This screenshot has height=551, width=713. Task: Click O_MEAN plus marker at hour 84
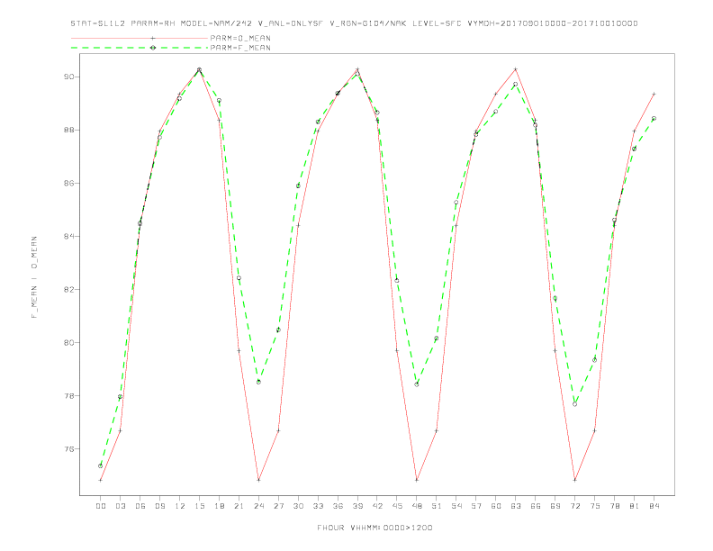[x=654, y=94]
